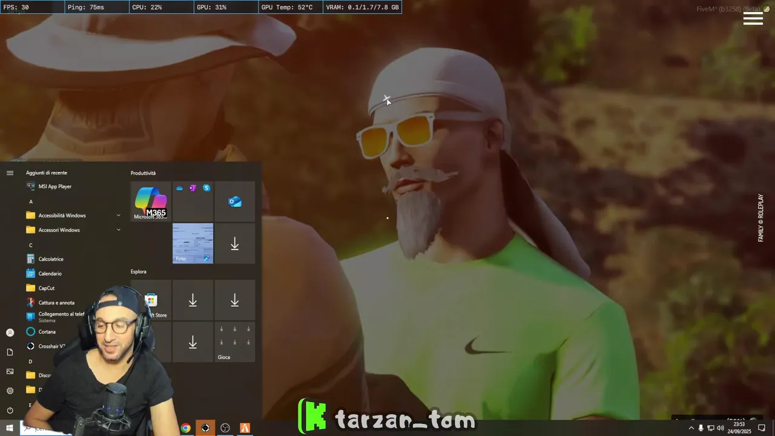Expand the Accessibilità Windows folder chevron
This screenshot has height=436, width=775.
pyautogui.click(x=119, y=216)
